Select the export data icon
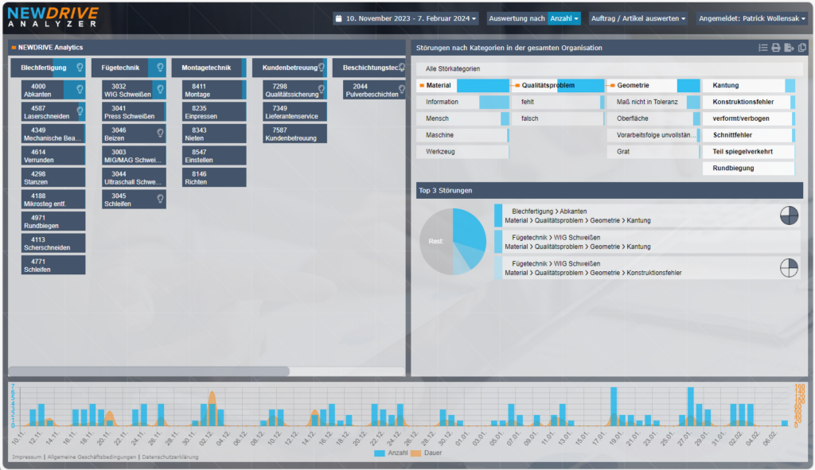The width and height of the screenshot is (815, 470). coord(789,47)
